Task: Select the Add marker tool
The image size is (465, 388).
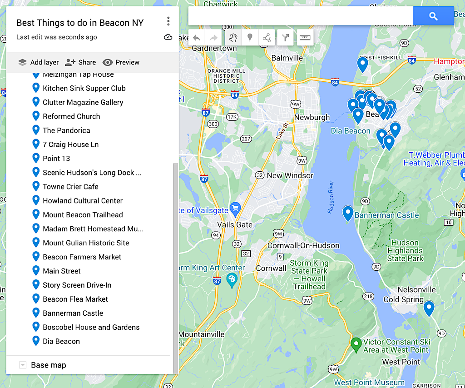Action: [250, 38]
